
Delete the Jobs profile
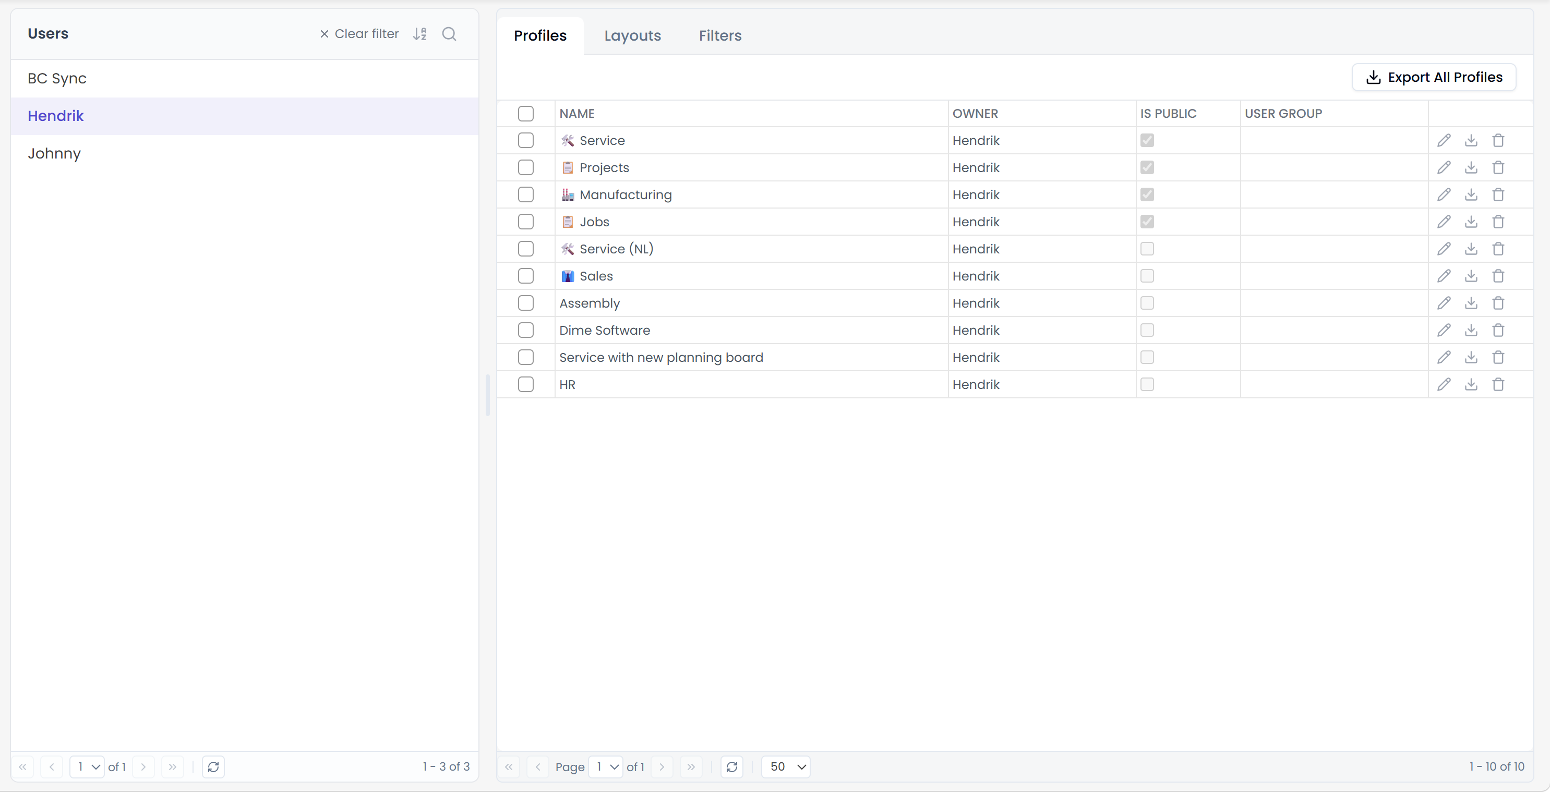(1498, 221)
